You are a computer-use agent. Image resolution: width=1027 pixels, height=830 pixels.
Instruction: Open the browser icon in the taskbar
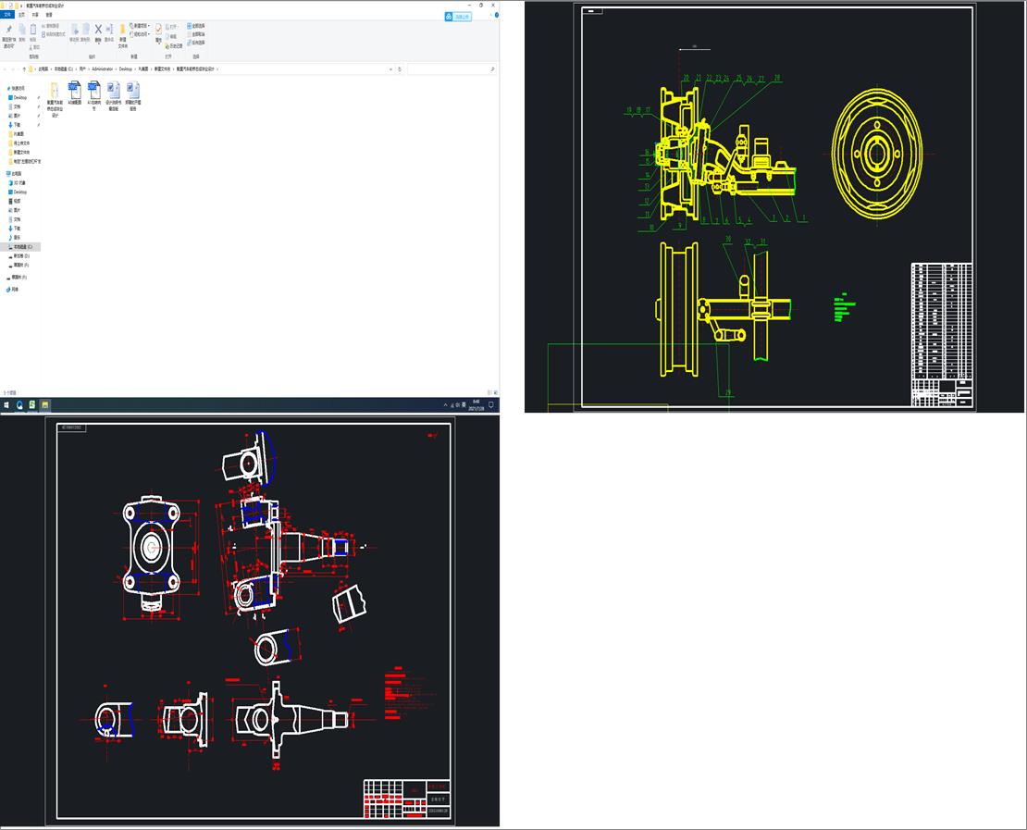pyautogui.click(x=19, y=405)
